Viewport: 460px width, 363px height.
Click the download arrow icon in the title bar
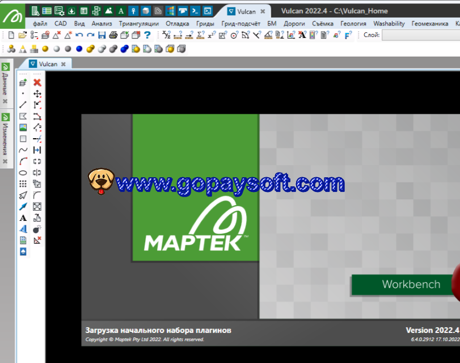click(71, 11)
